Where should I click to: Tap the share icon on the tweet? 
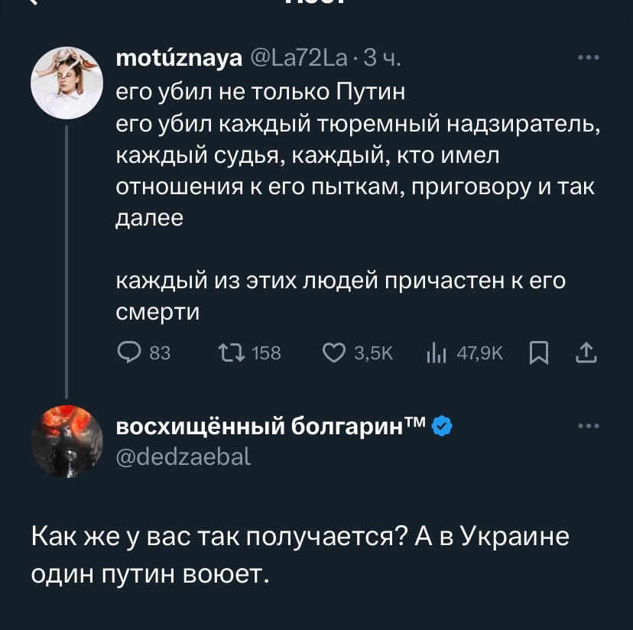tap(585, 352)
